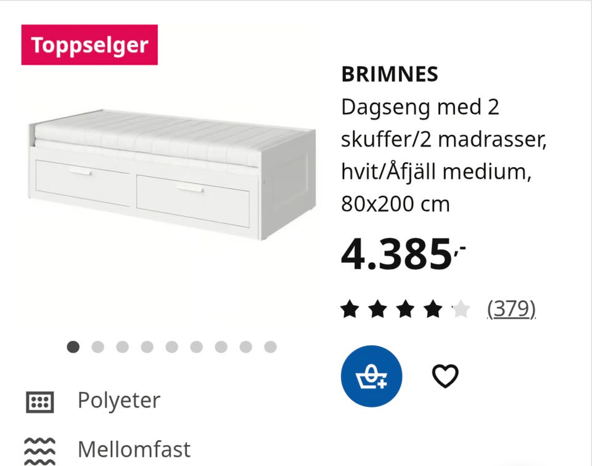Image resolution: width=592 pixels, height=466 pixels.
Task: Open the 379 customer reviews link
Action: click(x=512, y=307)
